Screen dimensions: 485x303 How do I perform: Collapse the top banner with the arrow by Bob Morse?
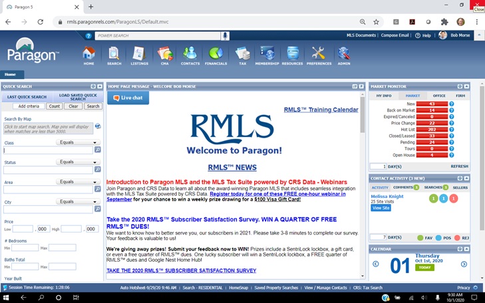click(x=479, y=35)
